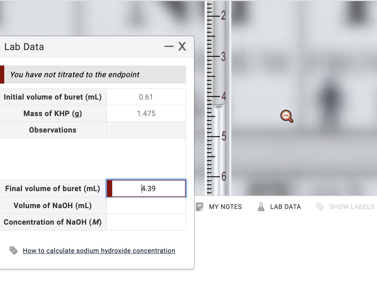
Task: Select the Mass of KHP value 1.475
Action: (x=146, y=113)
